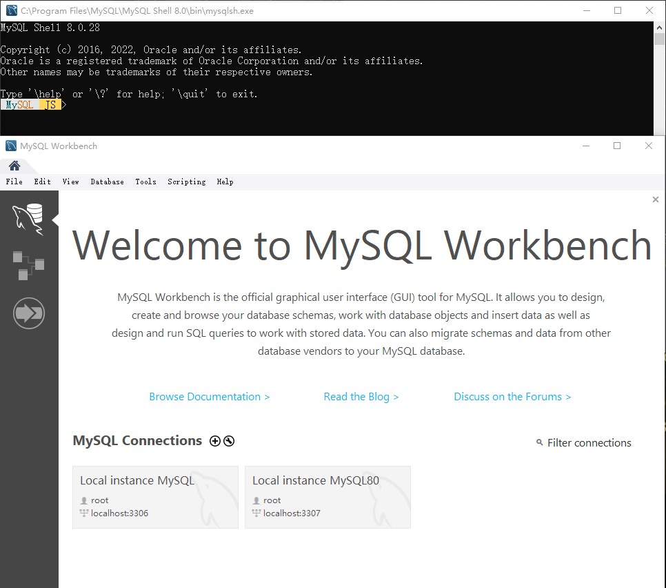Open the Scripting menu
The height and width of the screenshot is (588, 666).
point(186,182)
